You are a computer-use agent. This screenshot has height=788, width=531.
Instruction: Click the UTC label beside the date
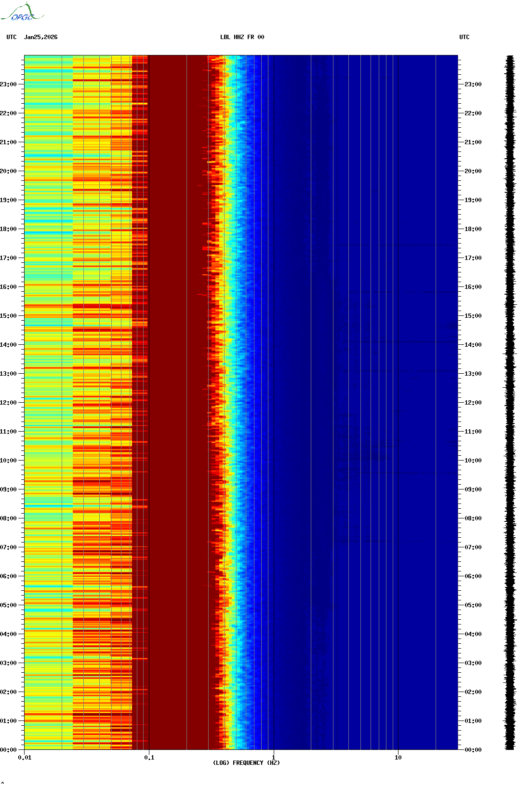(12, 37)
